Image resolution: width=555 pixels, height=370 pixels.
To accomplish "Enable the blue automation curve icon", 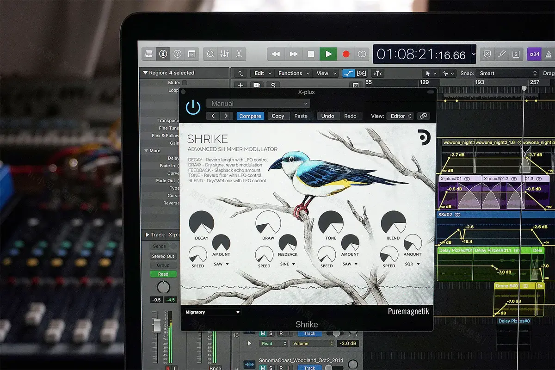I will pyautogui.click(x=348, y=73).
